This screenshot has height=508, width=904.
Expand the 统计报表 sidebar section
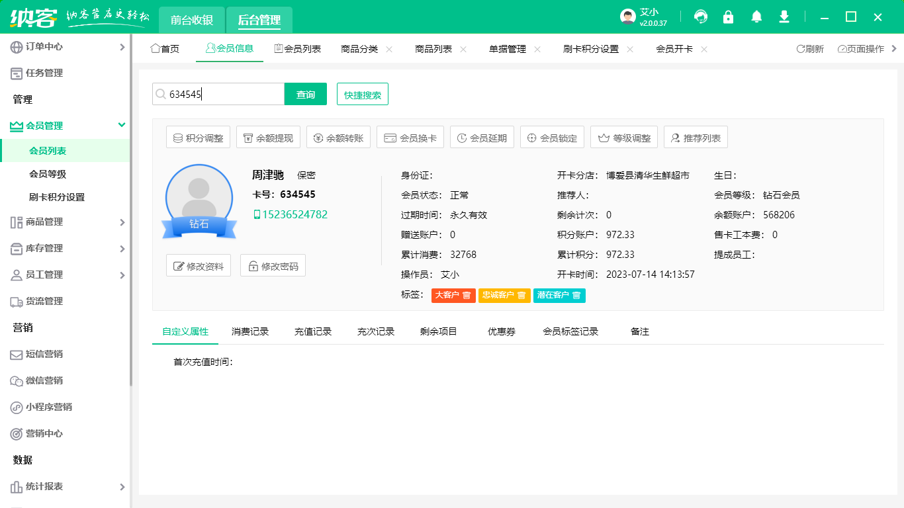pyautogui.click(x=64, y=486)
